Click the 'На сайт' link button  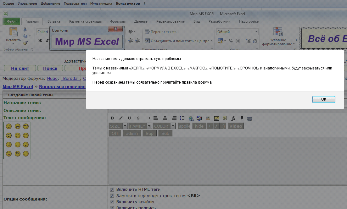tap(20, 68)
